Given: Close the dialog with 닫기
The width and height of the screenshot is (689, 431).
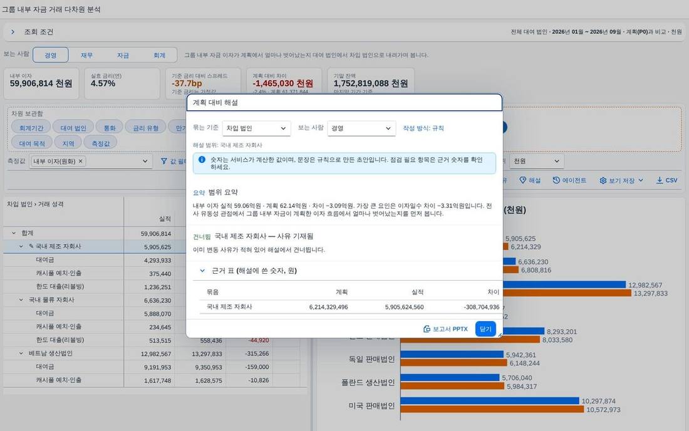Looking at the screenshot, I should coord(485,329).
